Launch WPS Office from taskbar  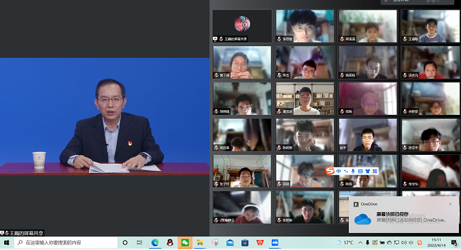260,243
